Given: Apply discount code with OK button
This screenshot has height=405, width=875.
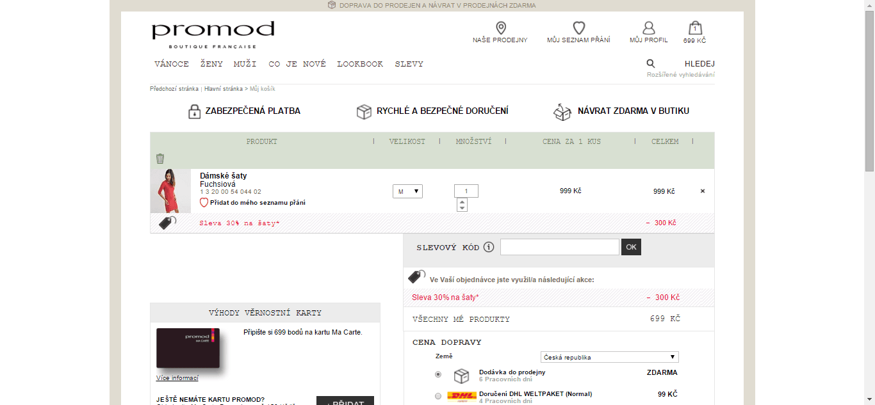Looking at the screenshot, I should point(631,247).
